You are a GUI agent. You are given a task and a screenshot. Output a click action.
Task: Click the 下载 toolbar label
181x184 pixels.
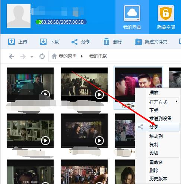(54, 42)
